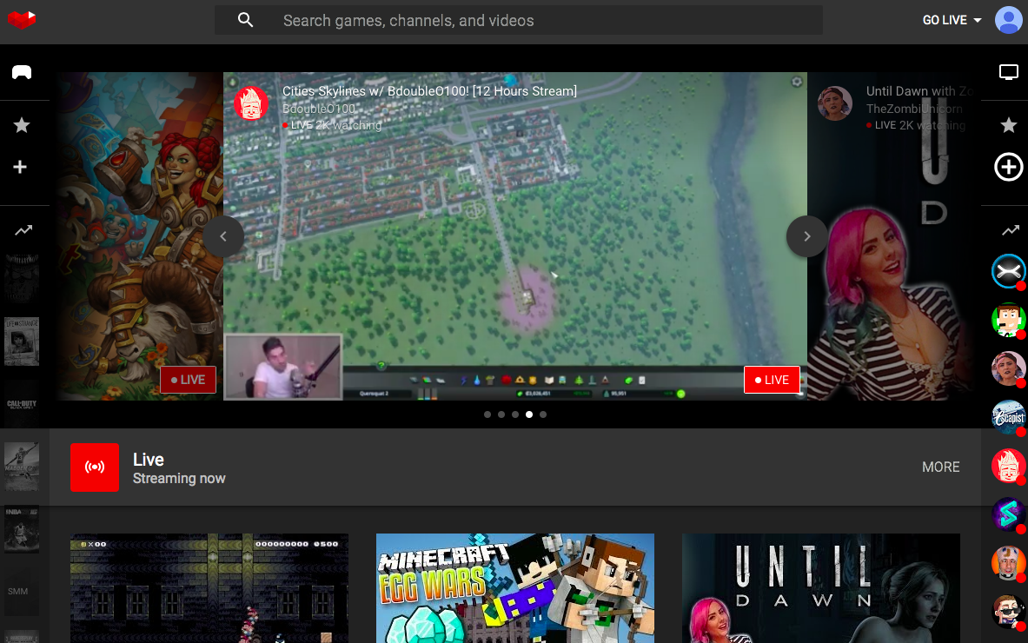Open TheEscapist channel avatar with live indicator
Viewport: 1028px width, 643px height.
tap(1008, 417)
